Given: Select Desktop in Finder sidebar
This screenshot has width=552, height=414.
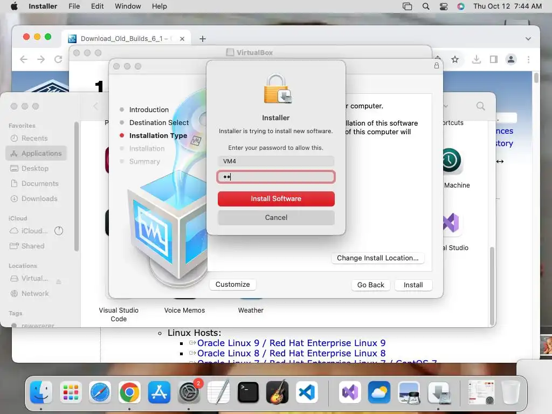Looking at the screenshot, I should (36, 169).
